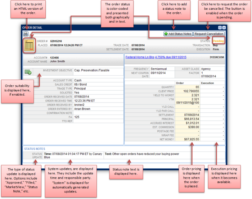This screenshot has height=199, width=252.
Task: Click the order status spreadsheet icon
Action: [29, 45]
